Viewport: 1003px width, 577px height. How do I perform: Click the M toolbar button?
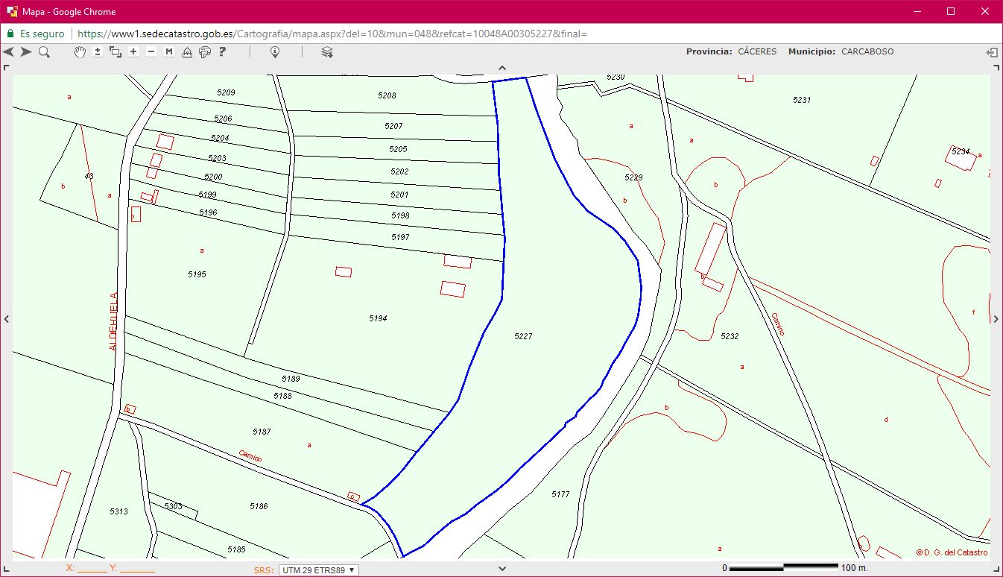pos(169,51)
